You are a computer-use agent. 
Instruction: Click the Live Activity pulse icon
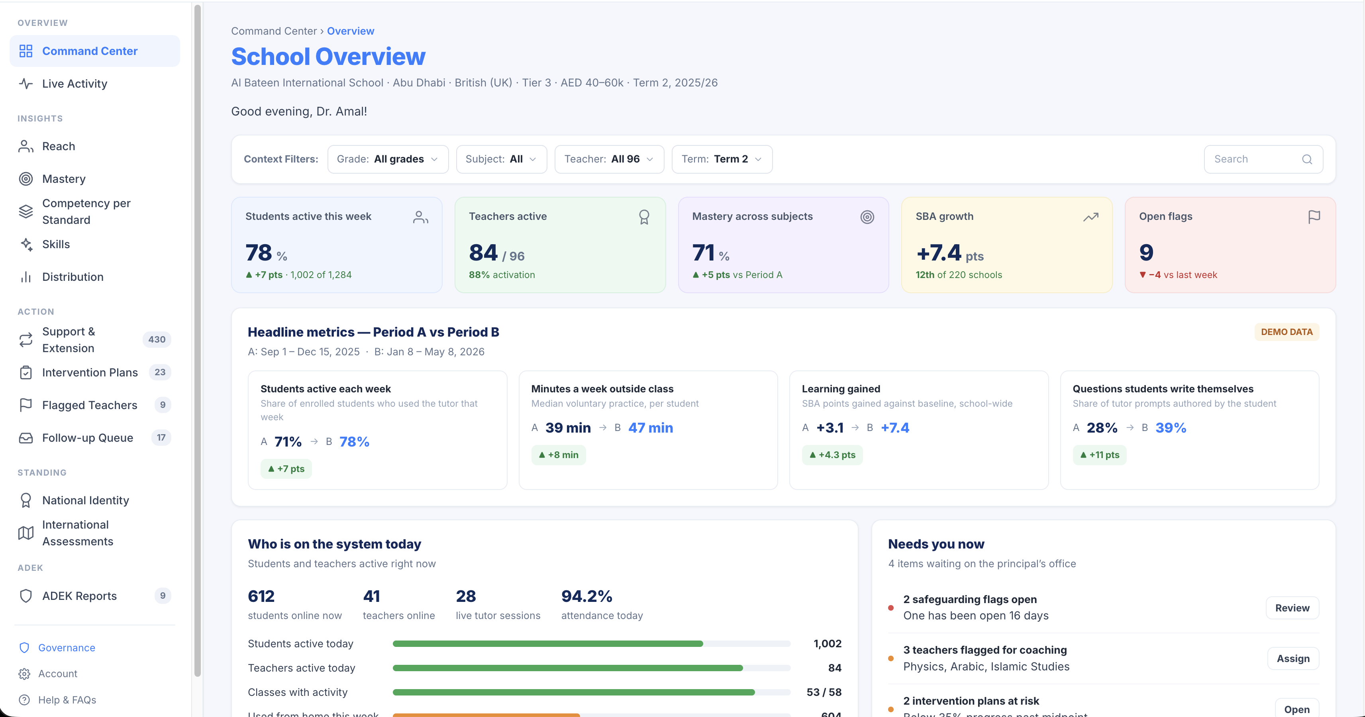[25, 84]
